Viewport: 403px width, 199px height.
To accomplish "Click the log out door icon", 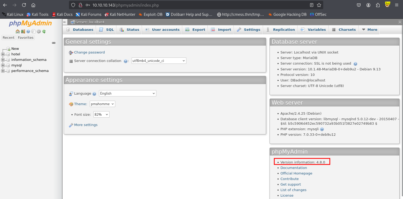I will [x=23, y=31].
